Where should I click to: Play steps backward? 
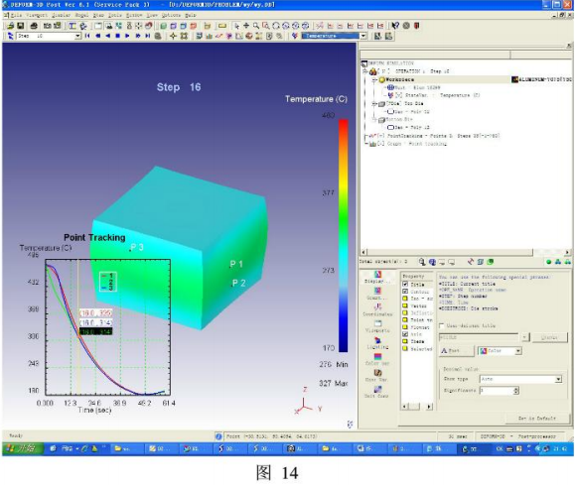tap(107, 36)
